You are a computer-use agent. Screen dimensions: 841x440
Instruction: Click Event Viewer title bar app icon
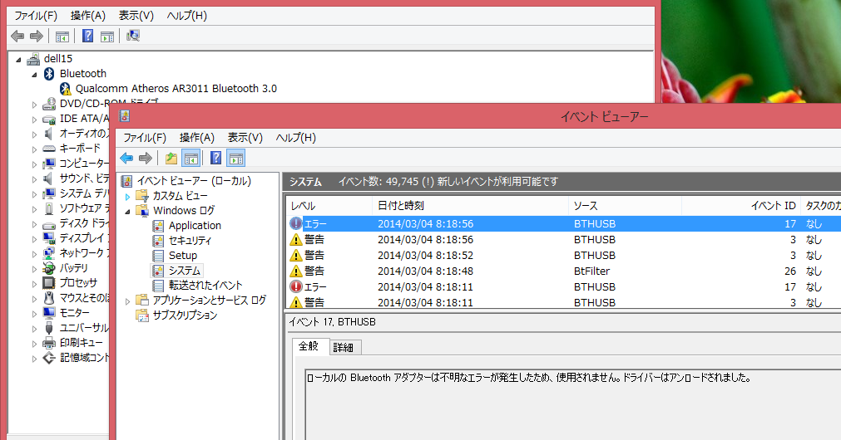[x=125, y=116]
